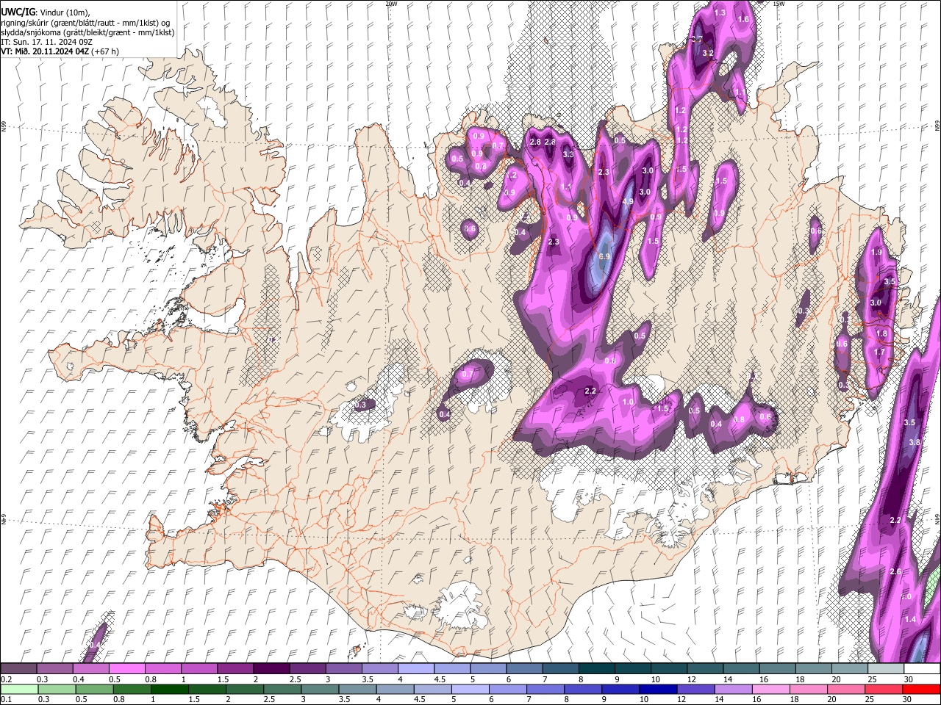Pick the green-row swatch between 0.1 and 0.3
The width and height of the screenshot is (941, 705).
pyautogui.click(x=18, y=690)
